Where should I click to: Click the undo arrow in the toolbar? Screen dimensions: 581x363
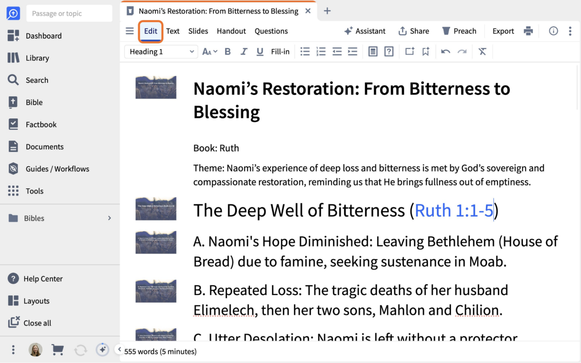point(446,51)
